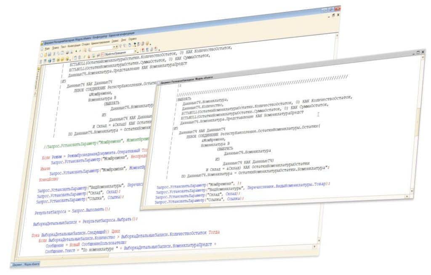Click the up arrow of the main window vertical scrollbar

pyautogui.click(x=337, y=35)
